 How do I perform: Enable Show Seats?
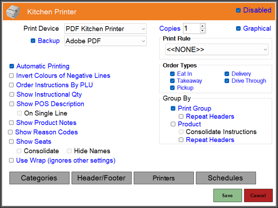(x=12, y=142)
